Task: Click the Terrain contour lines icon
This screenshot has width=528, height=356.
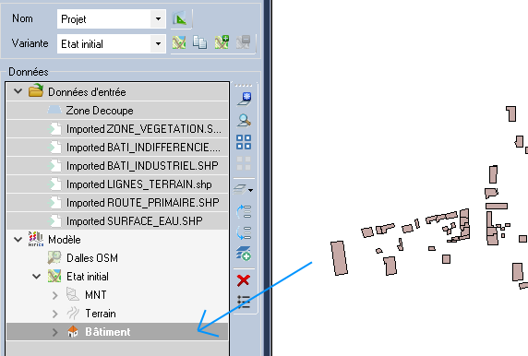Action: [73, 313]
